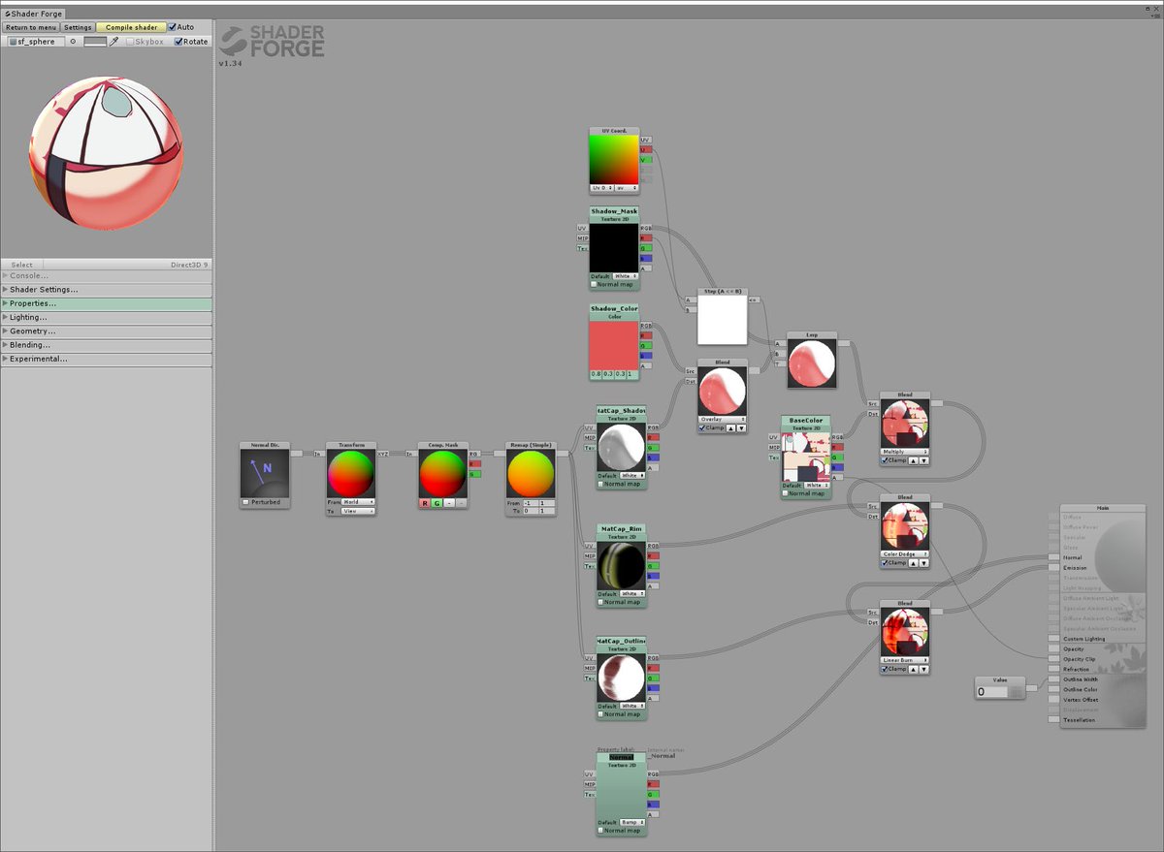1164x852 pixels.
Task: Click the Value node number field
Action: click(x=992, y=692)
